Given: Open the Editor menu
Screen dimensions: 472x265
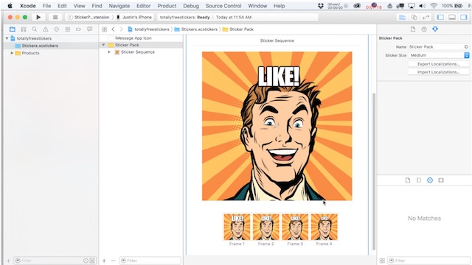Looking at the screenshot, I should (144, 6).
